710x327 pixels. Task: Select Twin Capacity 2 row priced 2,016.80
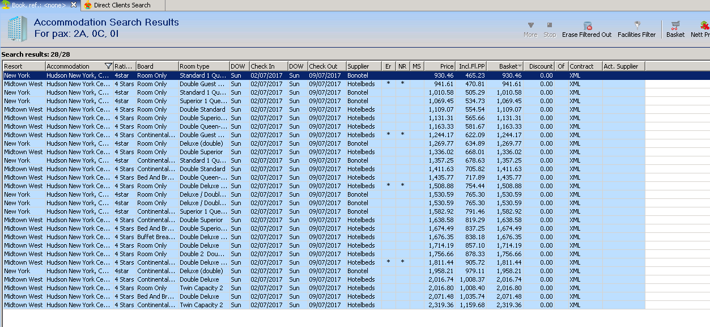(324, 288)
